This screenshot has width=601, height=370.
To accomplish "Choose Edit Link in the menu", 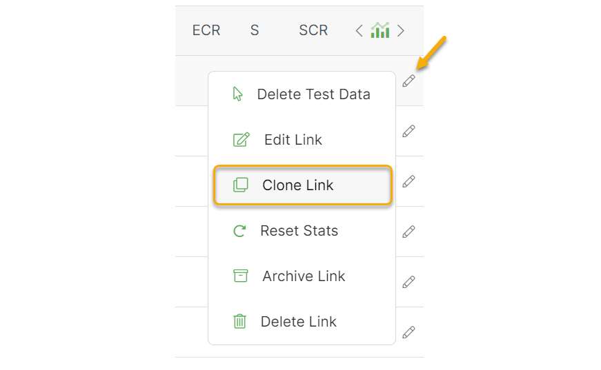I will pyautogui.click(x=293, y=140).
